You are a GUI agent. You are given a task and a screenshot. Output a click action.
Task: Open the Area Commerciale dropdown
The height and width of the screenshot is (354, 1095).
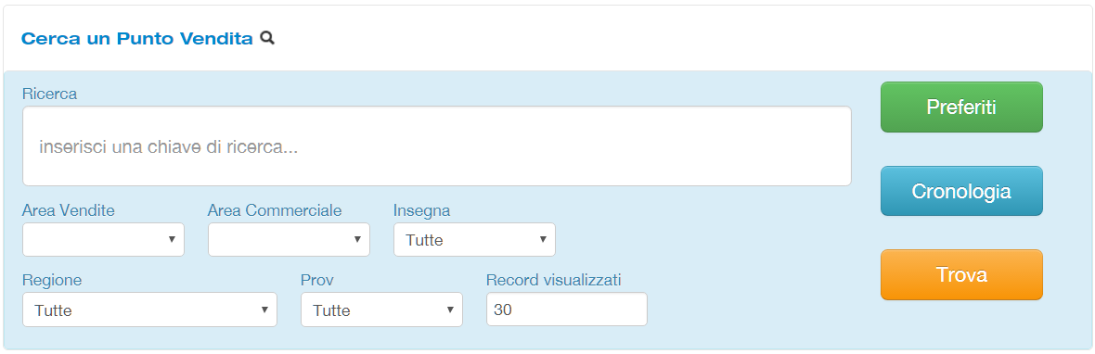[289, 240]
